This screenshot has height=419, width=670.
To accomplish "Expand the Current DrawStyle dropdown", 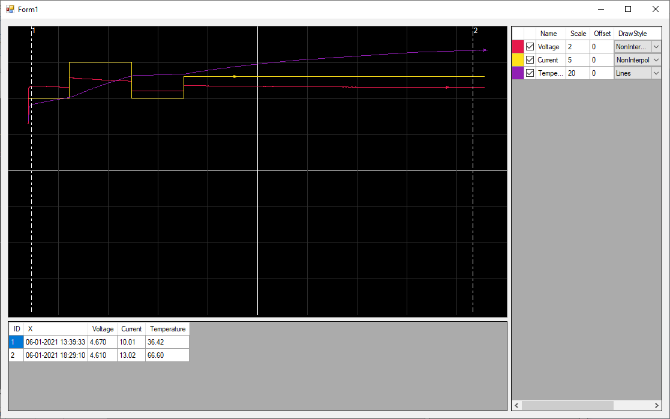I will pyautogui.click(x=656, y=60).
